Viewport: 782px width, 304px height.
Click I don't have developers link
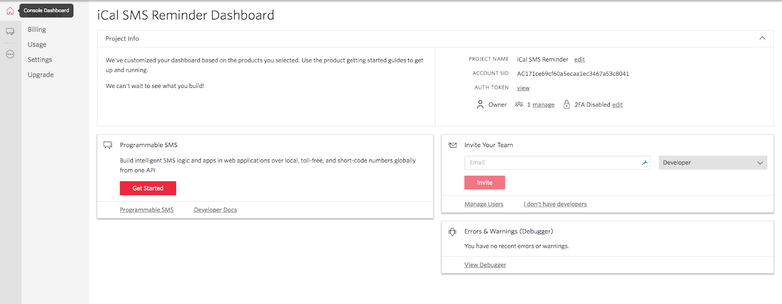pos(555,204)
